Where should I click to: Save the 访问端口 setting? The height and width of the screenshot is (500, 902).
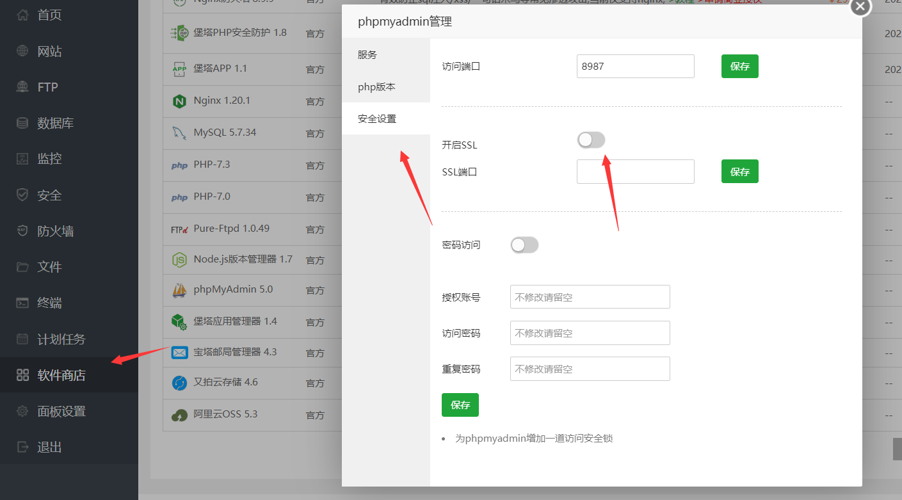[x=739, y=66]
